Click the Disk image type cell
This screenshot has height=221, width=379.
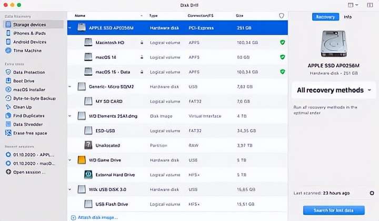[x=161, y=116]
